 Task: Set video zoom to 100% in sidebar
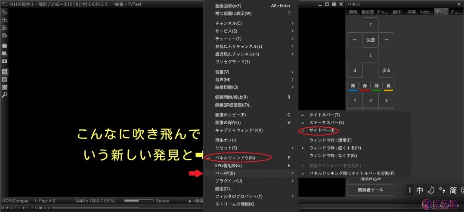4,36
